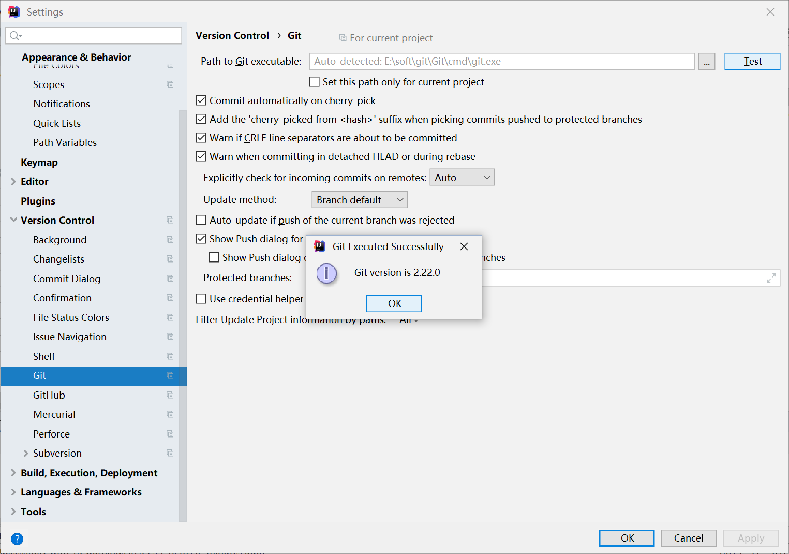The width and height of the screenshot is (789, 554).
Task: Click the Path to Git executable field
Action: pos(502,61)
